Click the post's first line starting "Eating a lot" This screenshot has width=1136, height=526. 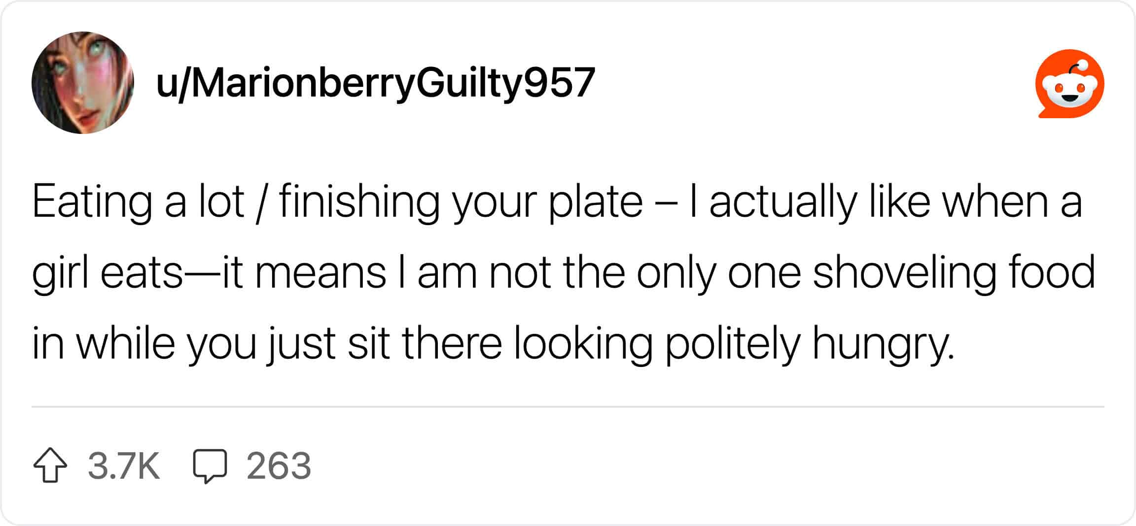pos(557,201)
